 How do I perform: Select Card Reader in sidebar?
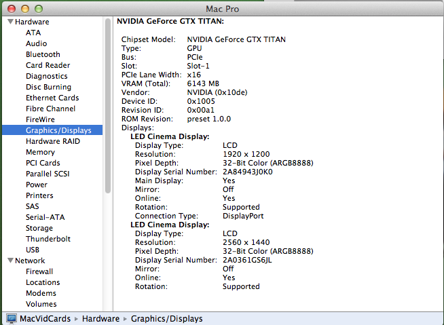click(48, 65)
